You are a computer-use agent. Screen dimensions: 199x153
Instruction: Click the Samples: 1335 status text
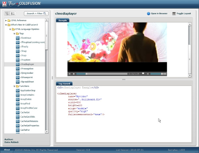pos(176,150)
